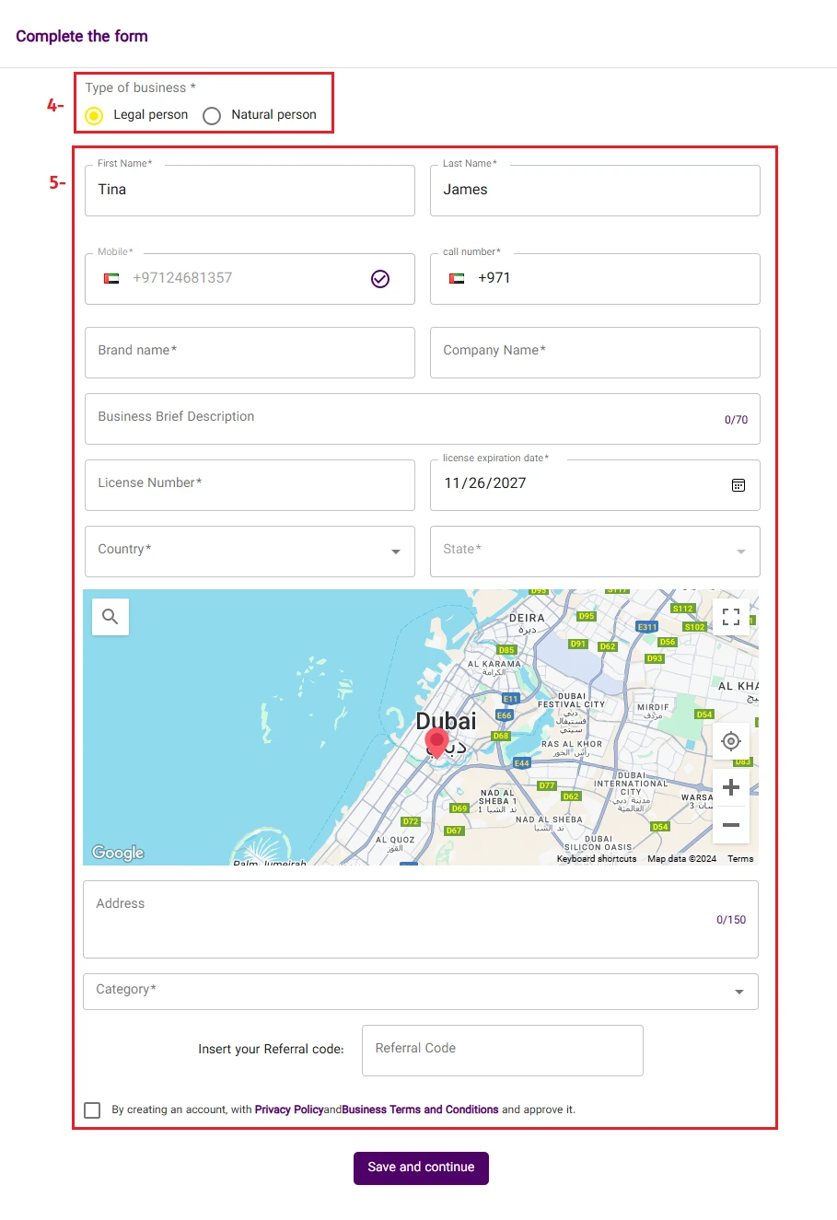Click the Save and continue button
The height and width of the screenshot is (1220, 837).
point(421,1168)
